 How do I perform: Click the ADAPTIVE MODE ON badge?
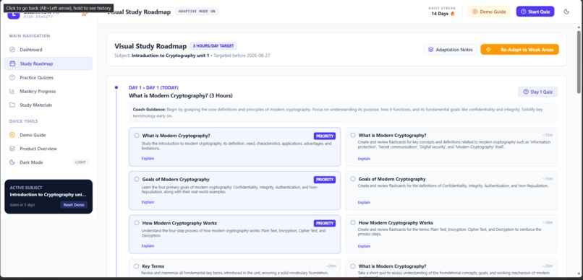(197, 11)
